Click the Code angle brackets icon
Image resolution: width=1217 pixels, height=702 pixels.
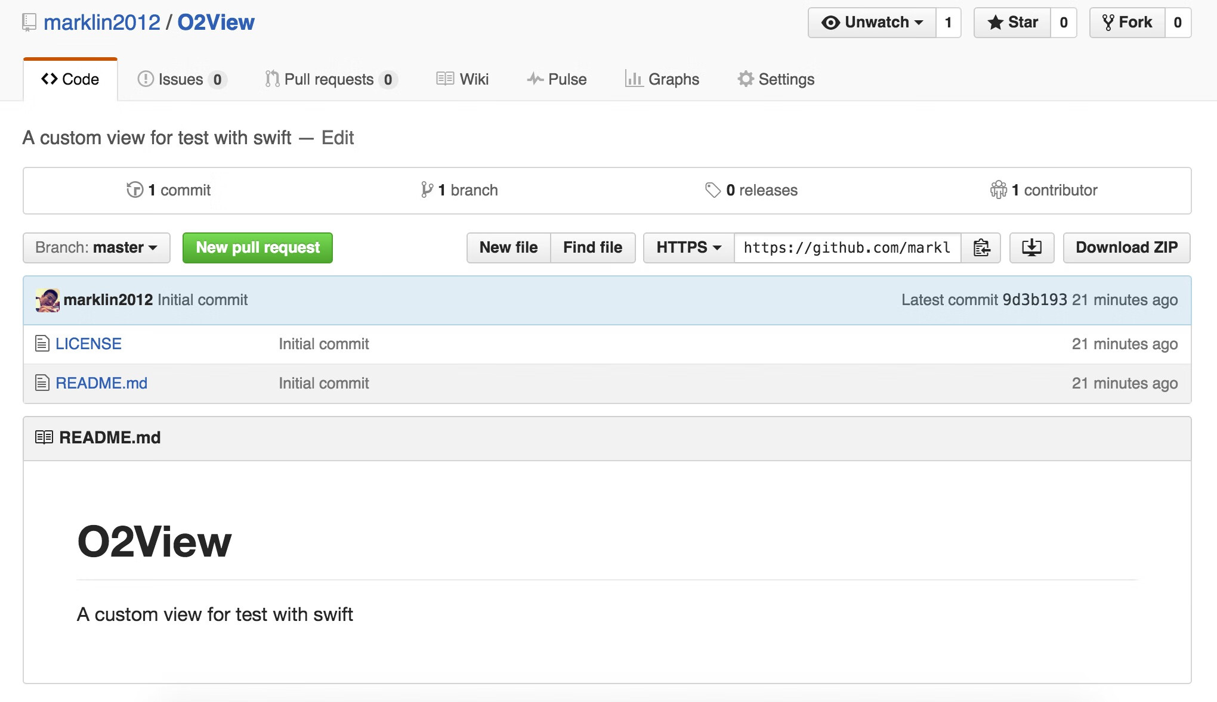(50, 79)
